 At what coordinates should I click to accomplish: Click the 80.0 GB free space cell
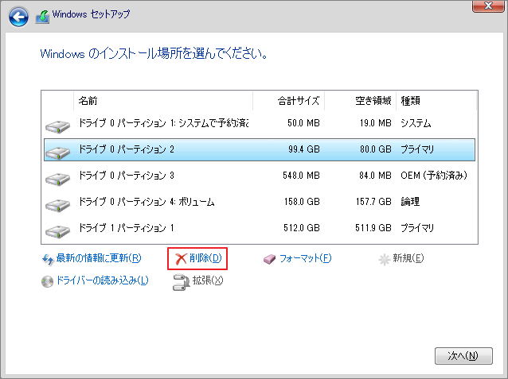point(376,149)
